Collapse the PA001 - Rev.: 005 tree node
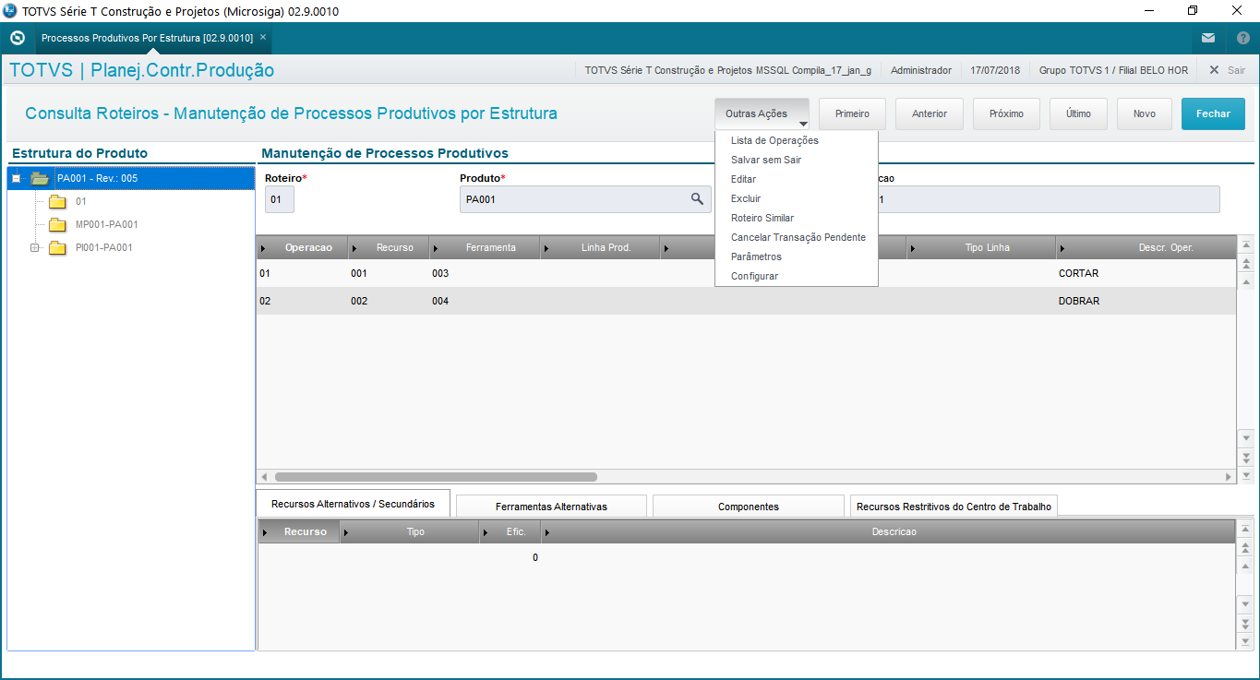This screenshot has height=680, width=1260. (x=16, y=178)
